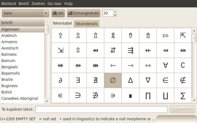Select Bengaals in the script list

click(x=22, y=67)
